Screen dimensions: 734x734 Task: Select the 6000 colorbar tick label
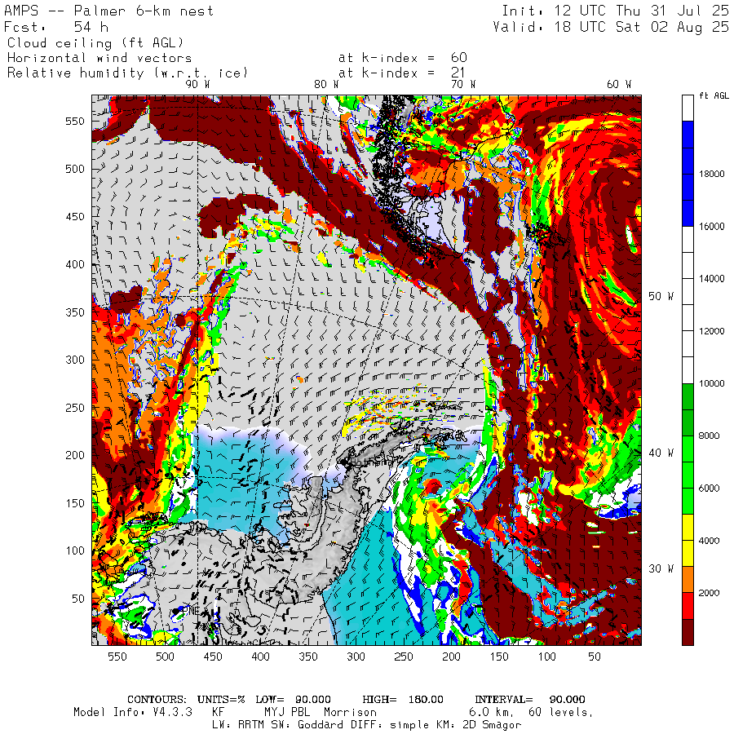point(710,489)
